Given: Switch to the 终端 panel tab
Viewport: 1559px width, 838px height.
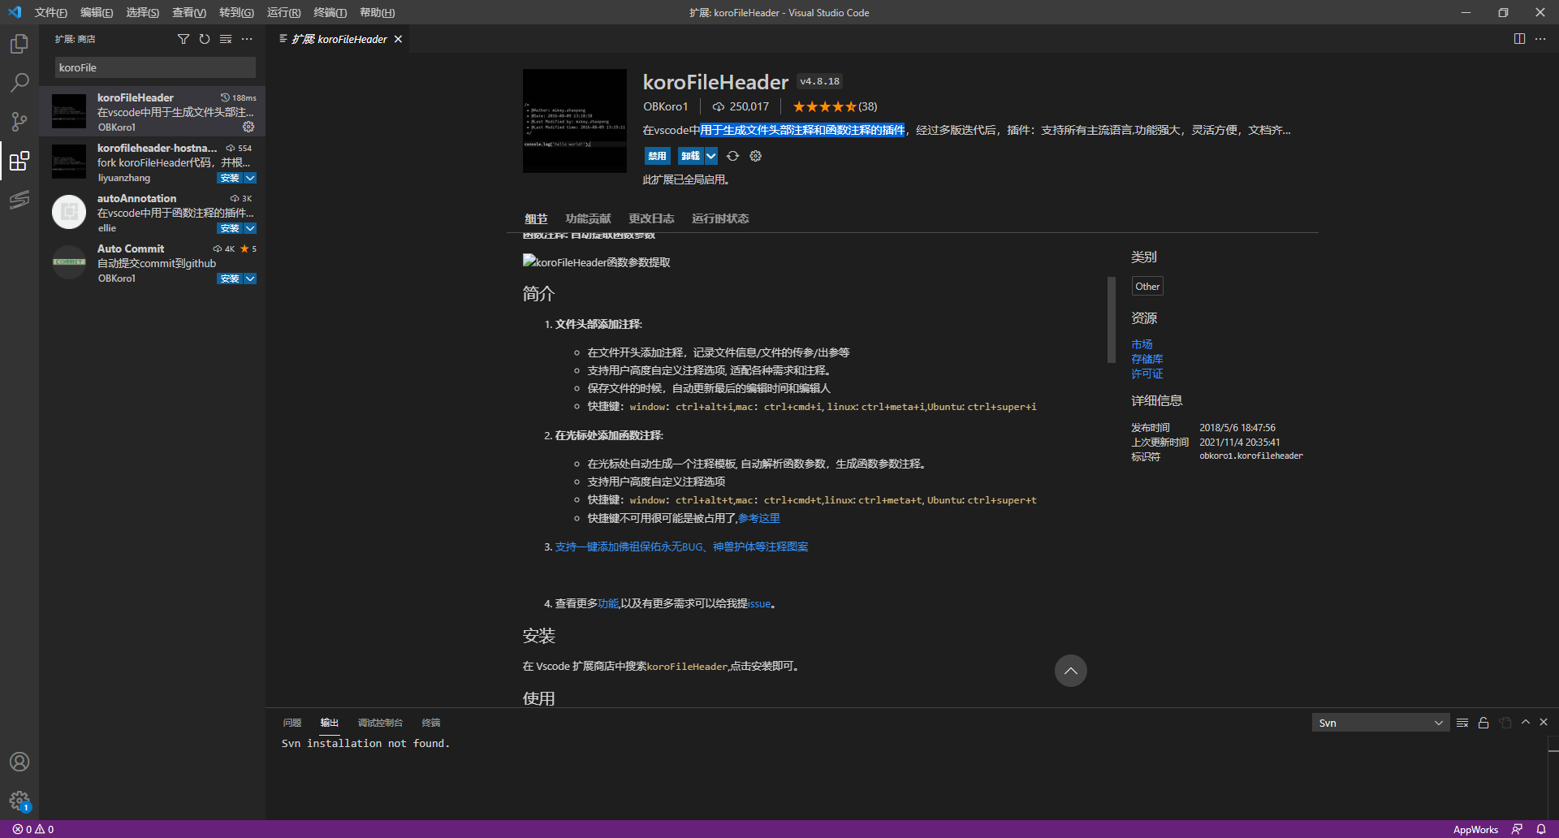Looking at the screenshot, I should [x=431, y=723].
